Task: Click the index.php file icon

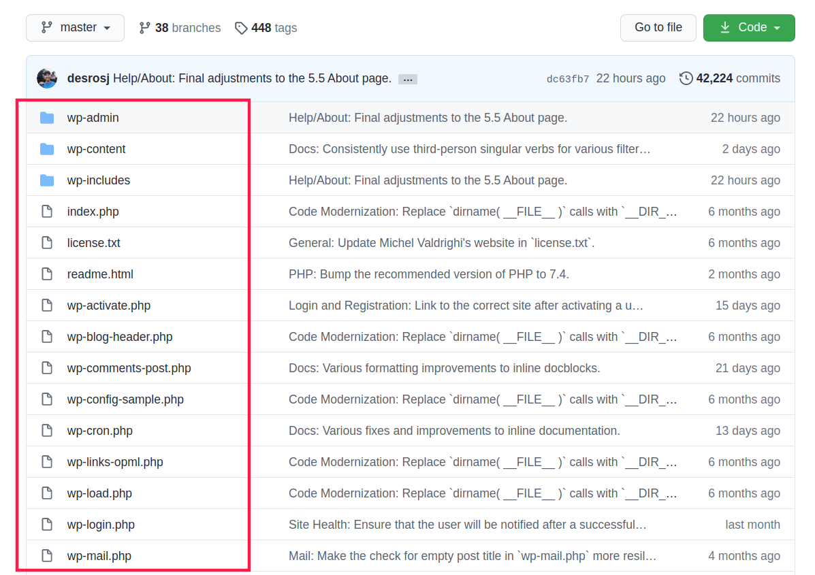Action: (x=47, y=212)
